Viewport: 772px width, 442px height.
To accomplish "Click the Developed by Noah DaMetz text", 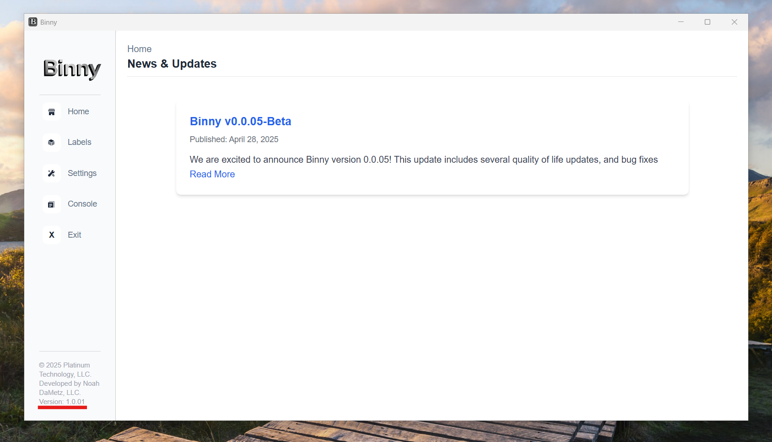I will 69,388.
